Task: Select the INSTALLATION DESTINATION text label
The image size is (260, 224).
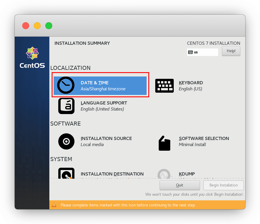Action: pyautogui.click(x=112, y=174)
